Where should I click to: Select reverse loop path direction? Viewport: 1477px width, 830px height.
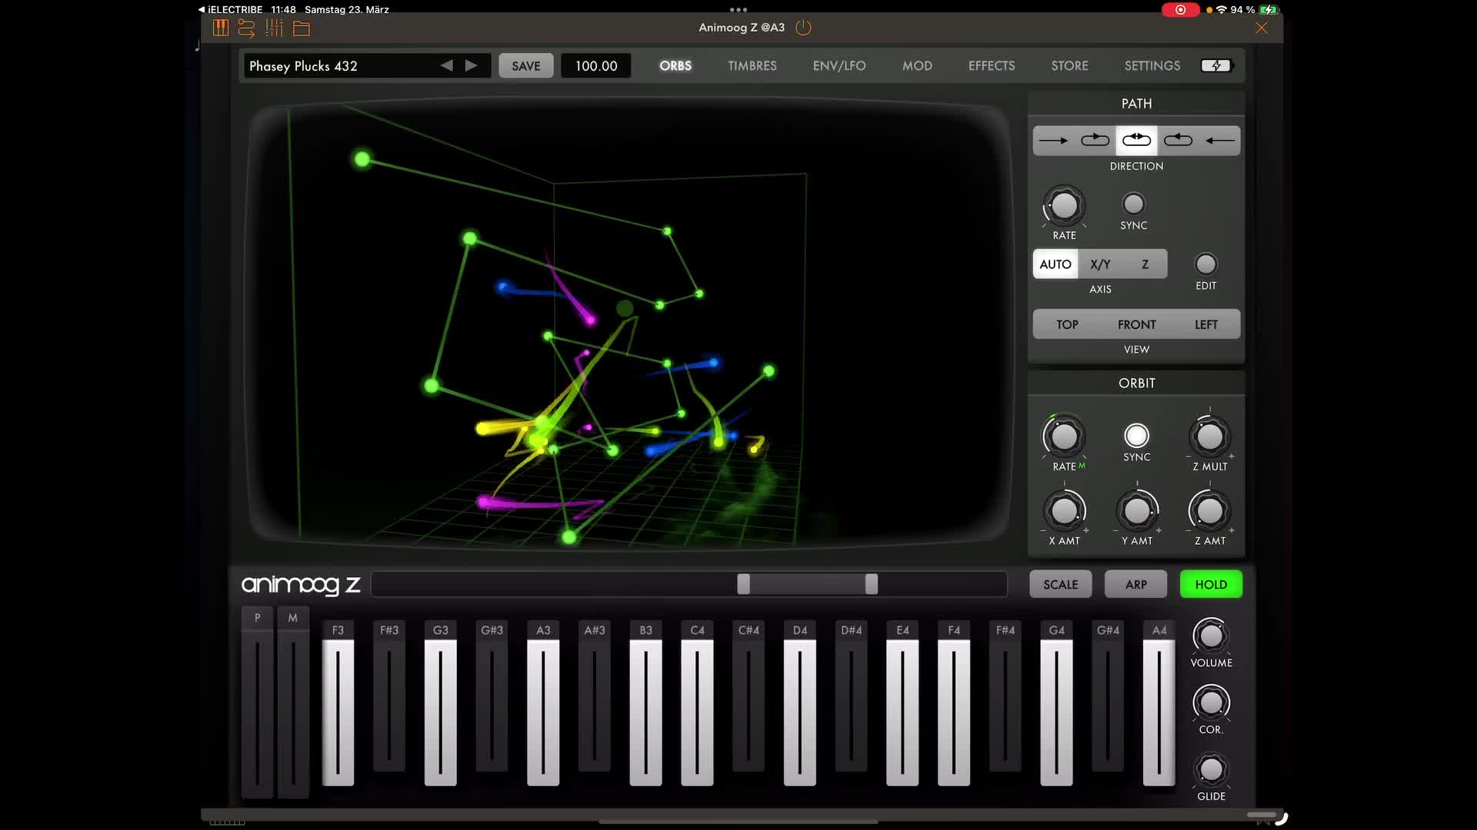click(x=1178, y=141)
